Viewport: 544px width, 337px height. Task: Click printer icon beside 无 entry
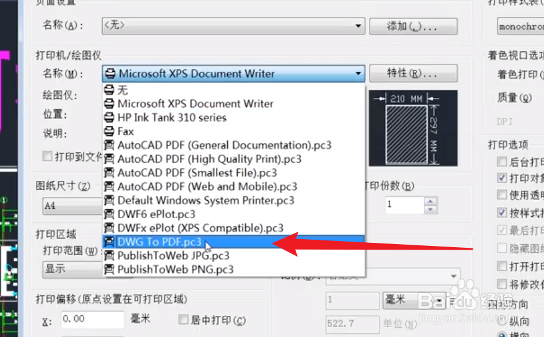tap(109, 90)
